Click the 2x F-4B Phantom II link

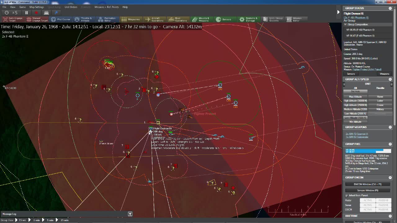(356, 18)
